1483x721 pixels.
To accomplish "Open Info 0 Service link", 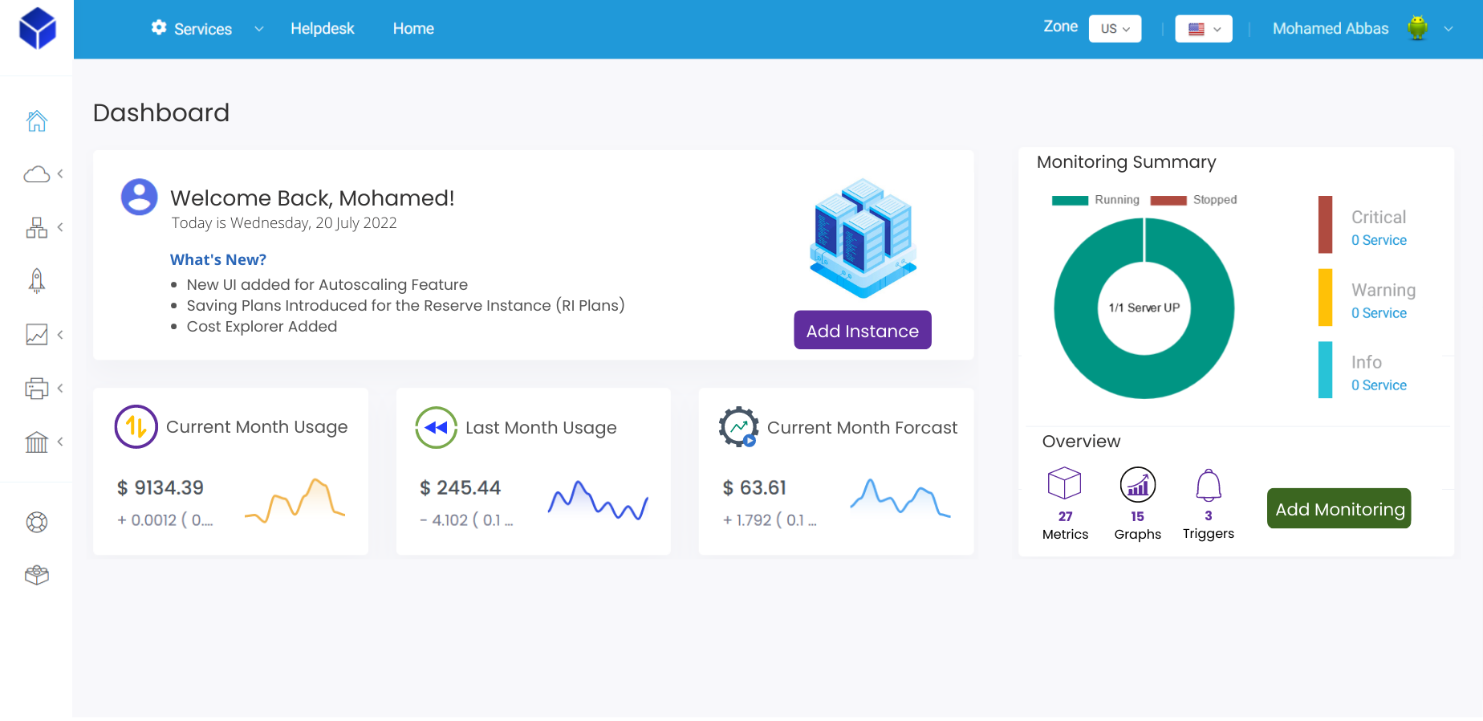I will (x=1379, y=385).
